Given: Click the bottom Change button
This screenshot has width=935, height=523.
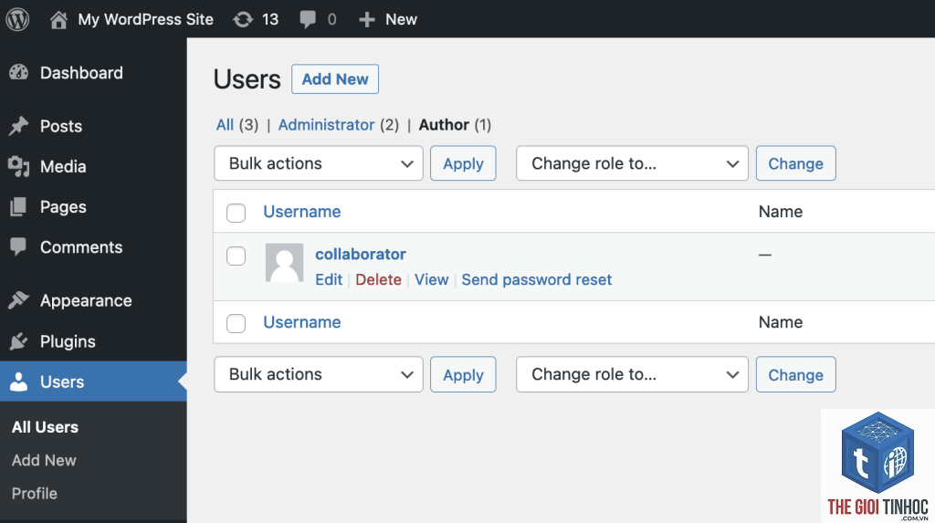Looking at the screenshot, I should (x=795, y=374).
